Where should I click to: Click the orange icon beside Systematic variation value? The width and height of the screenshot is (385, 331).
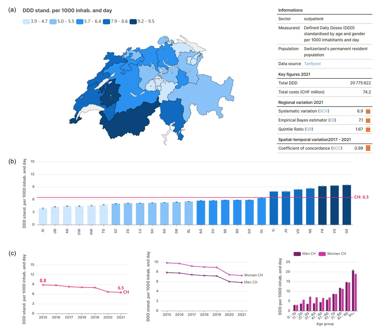[x=368, y=111]
